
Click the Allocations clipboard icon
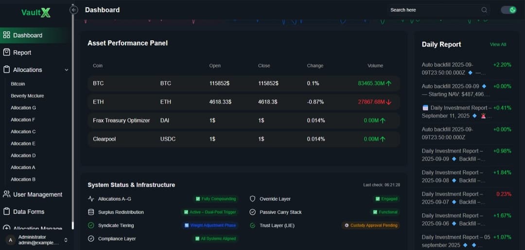coord(6,70)
